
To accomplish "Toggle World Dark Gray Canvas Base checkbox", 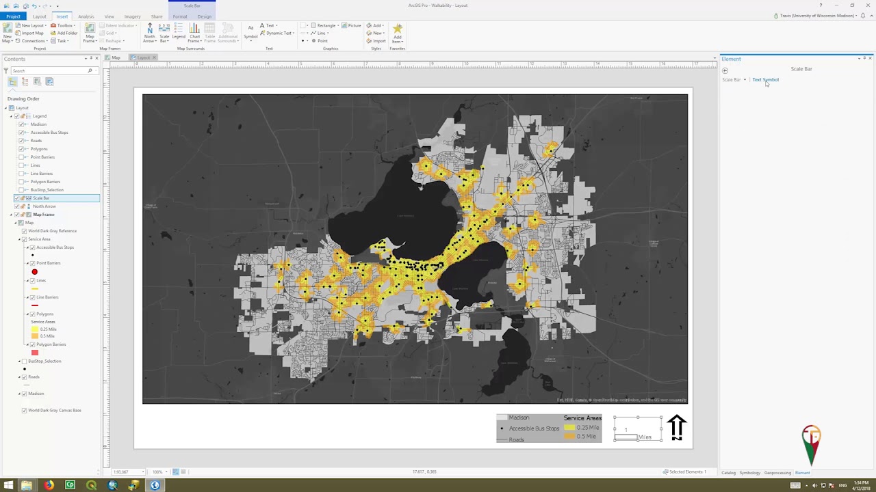I will 25,411.
